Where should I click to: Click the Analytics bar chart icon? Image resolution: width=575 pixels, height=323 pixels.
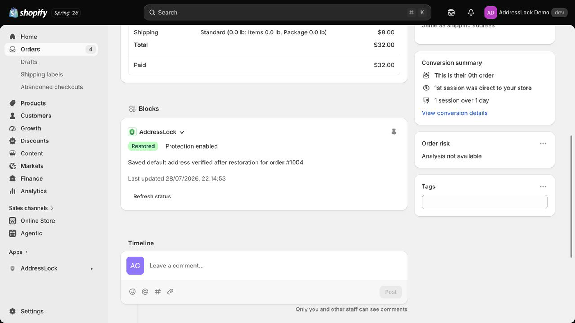(13, 191)
